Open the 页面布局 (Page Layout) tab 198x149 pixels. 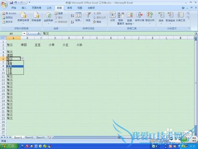pos(36,8)
